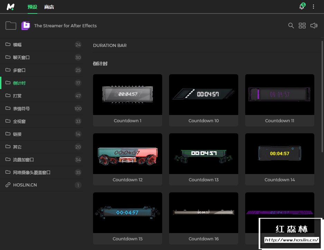Click the folder icon beside pack title
The image size is (324, 250).
11,26
